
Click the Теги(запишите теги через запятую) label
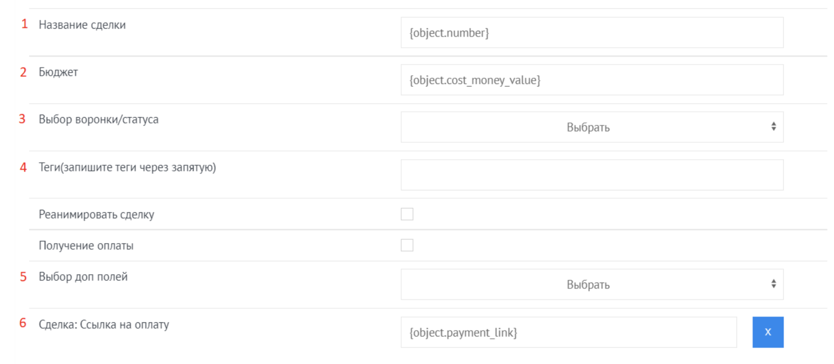coord(128,168)
